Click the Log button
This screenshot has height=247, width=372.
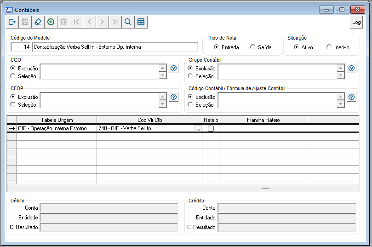356,22
